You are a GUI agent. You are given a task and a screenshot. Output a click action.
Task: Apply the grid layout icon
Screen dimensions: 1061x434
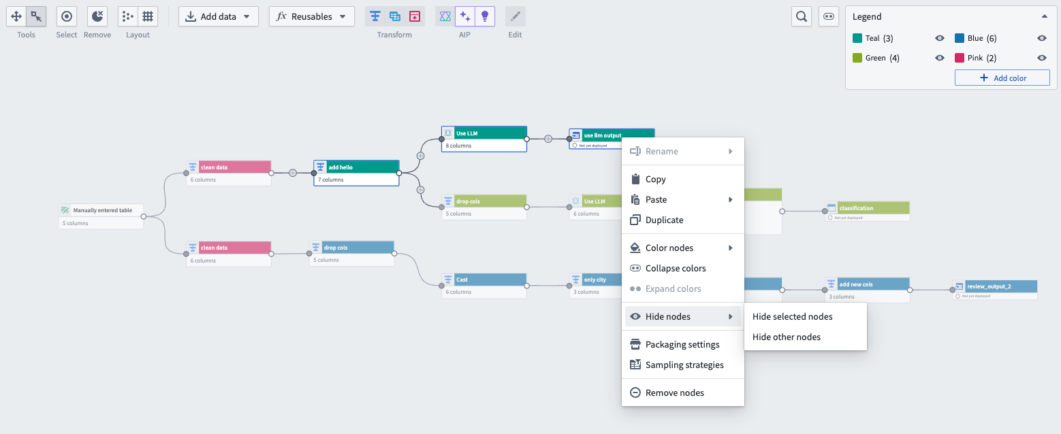(x=148, y=16)
